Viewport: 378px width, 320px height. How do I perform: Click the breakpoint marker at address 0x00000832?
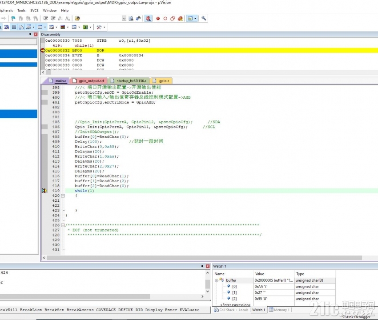(x=43, y=50)
